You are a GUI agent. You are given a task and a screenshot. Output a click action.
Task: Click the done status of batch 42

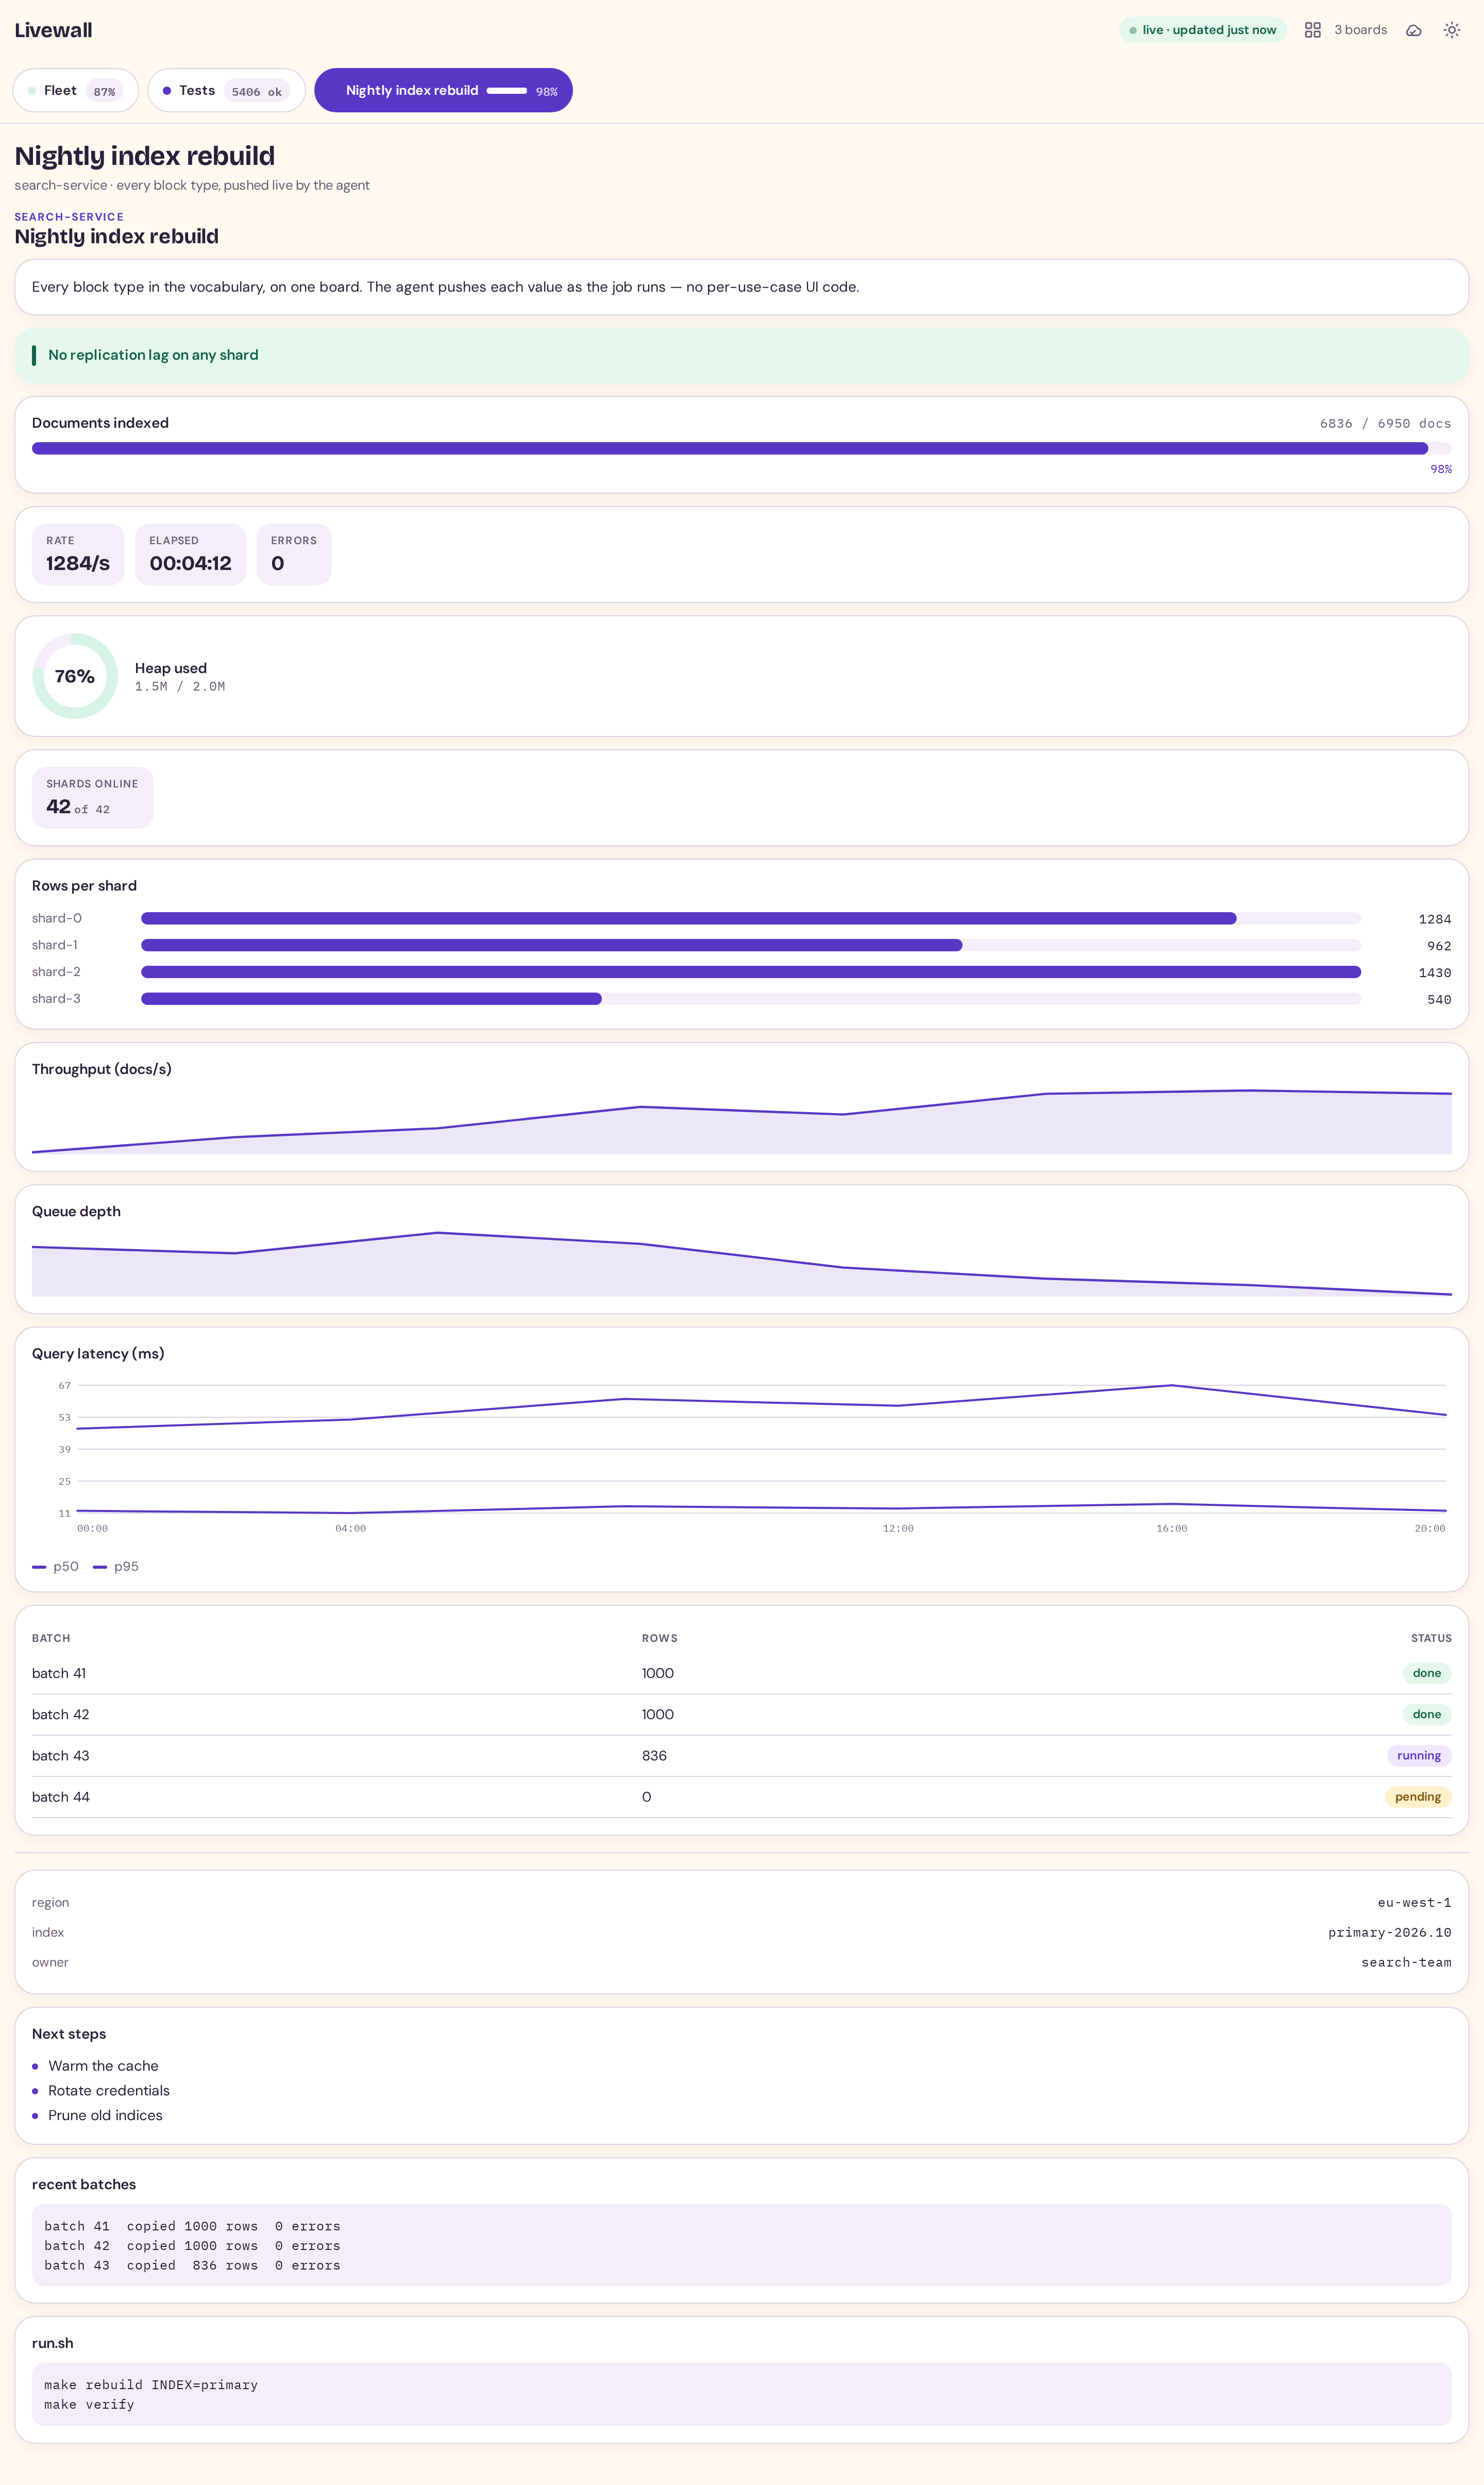[x=1427, y=1714]
